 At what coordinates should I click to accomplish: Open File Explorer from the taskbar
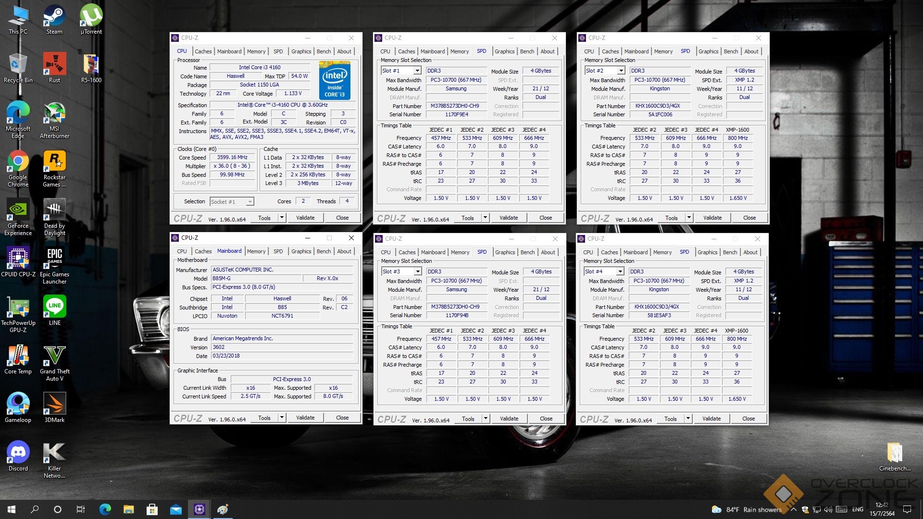point(128,509)
